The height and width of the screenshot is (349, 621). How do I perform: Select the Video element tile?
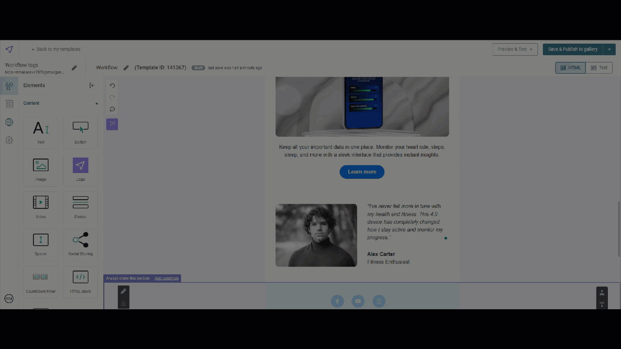coord(41,207)
